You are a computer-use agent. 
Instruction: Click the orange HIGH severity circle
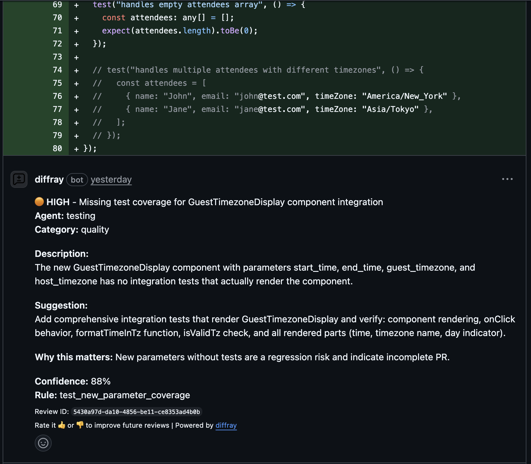click(x=39, y=202)
